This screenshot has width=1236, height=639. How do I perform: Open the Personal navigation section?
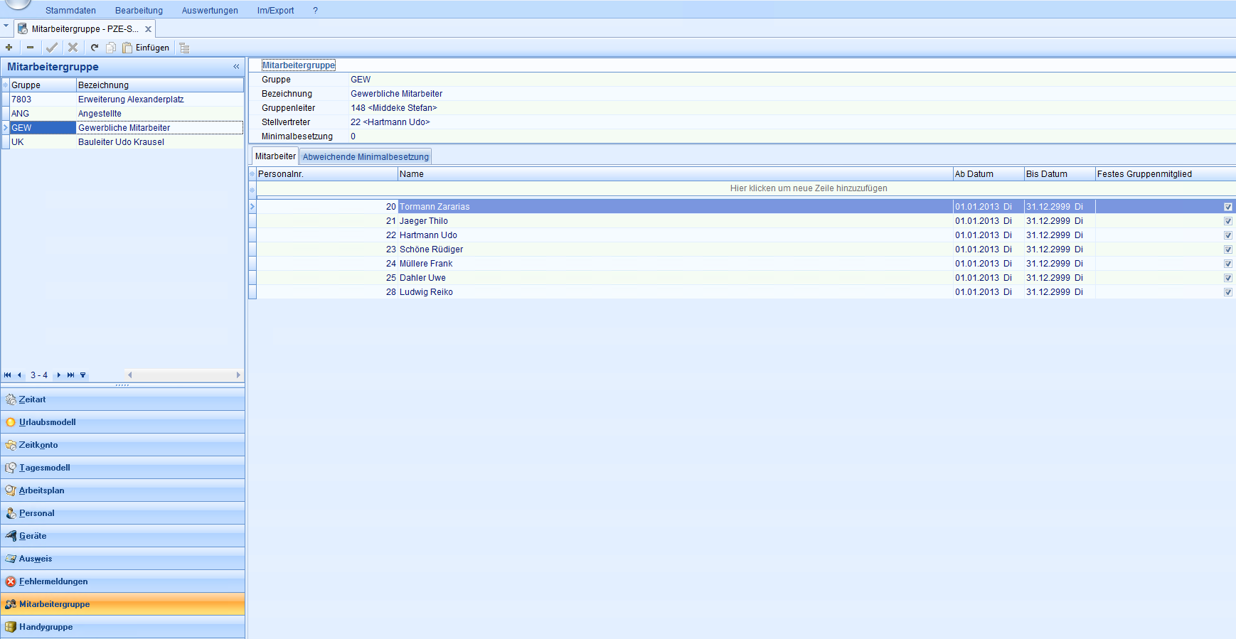(x=37, y=513)
